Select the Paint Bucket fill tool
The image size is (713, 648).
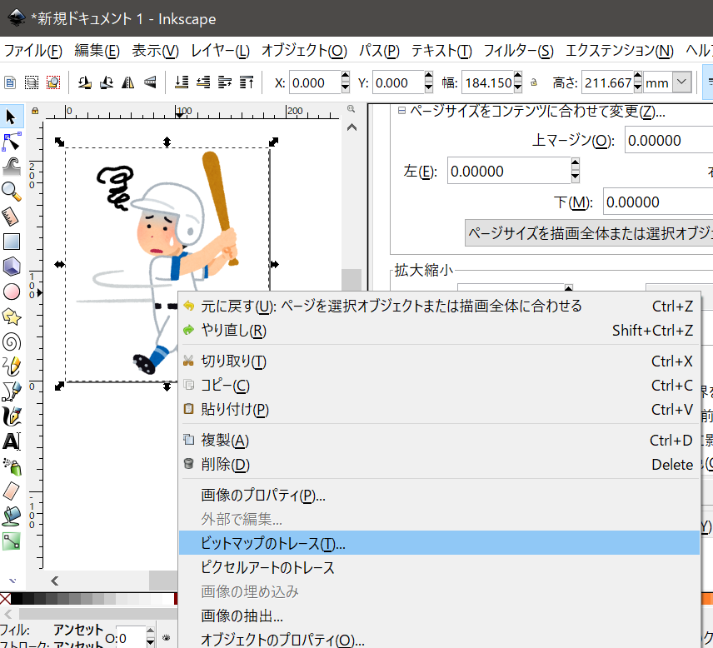[11, 516]
